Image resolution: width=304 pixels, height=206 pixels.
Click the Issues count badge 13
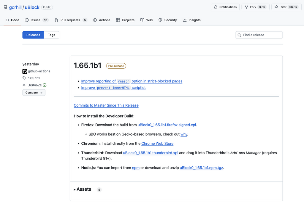[x=45, y=20]
